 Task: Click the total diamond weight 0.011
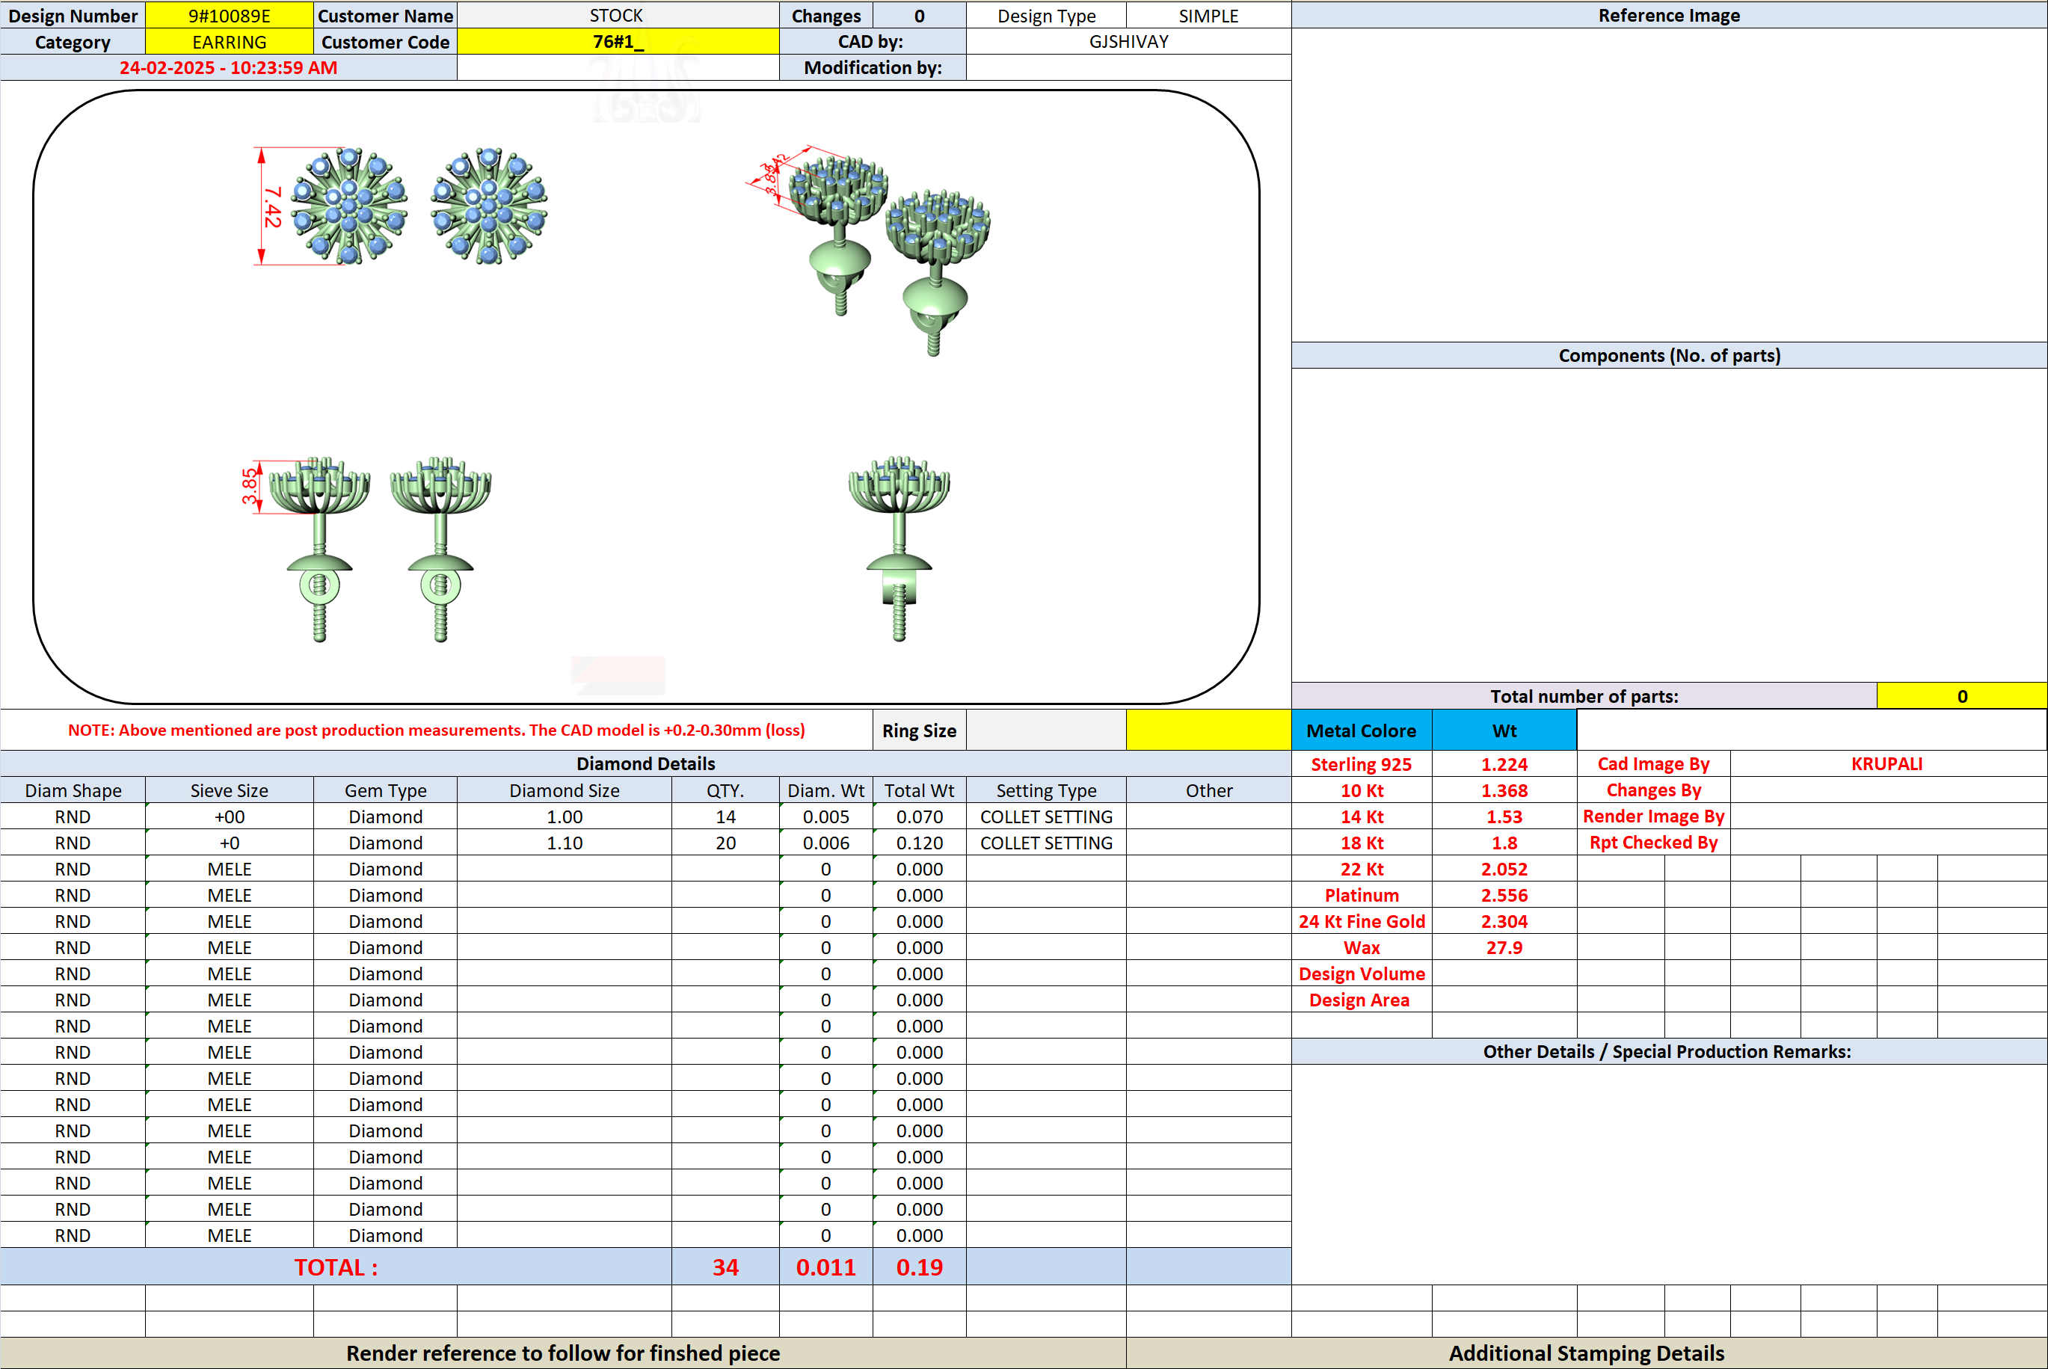tap(825, 1267)
